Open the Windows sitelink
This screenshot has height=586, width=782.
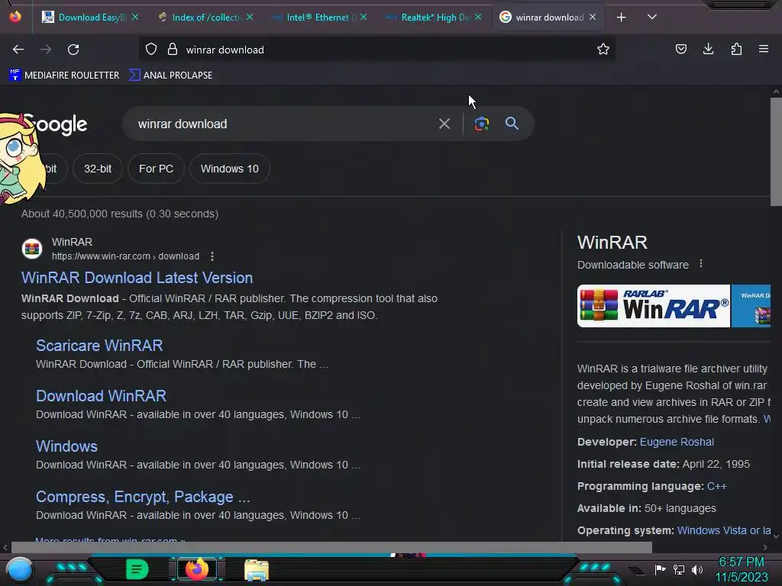(67, 446)
